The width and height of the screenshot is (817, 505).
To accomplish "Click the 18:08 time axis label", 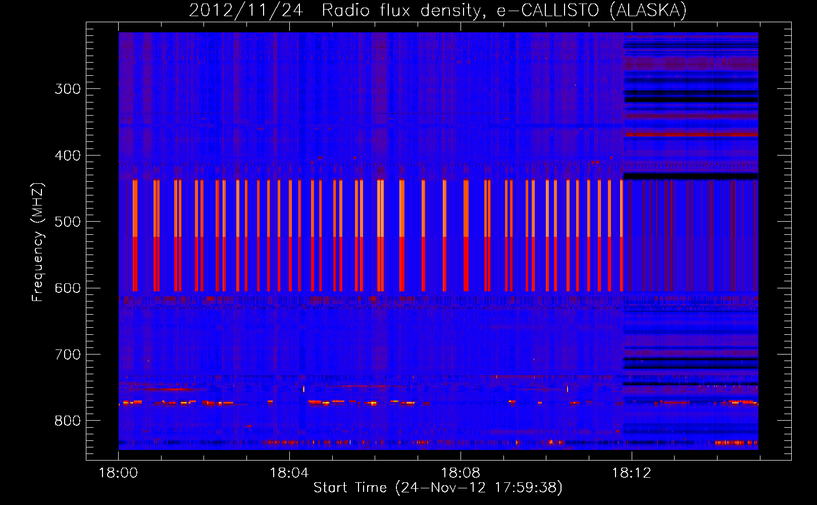I will [461, 473].
